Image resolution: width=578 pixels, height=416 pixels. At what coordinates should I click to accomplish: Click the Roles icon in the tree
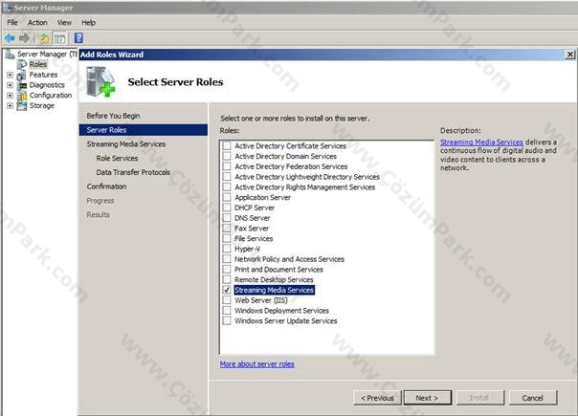coord(22,64)
